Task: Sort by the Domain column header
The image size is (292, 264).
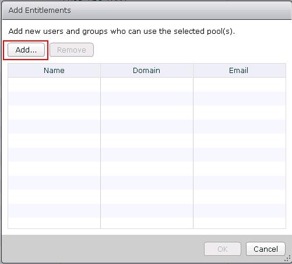Action: [147, 70]
